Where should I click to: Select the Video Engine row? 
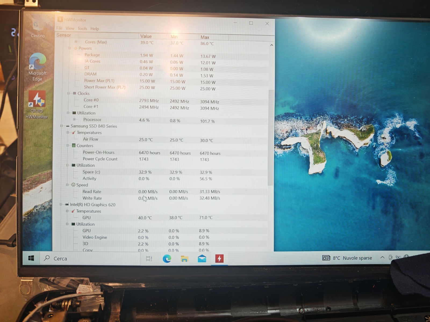click(160, 237)
